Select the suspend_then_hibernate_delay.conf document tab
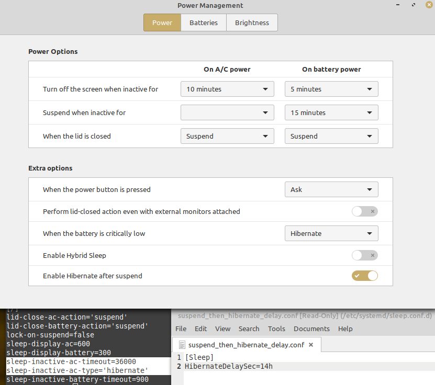Viewport: 435px width, 385px height. tap(246, 345)
